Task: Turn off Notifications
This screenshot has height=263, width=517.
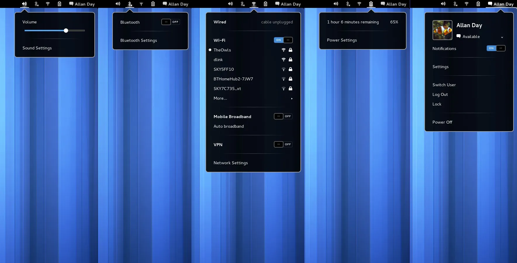Action: point(496,48)
